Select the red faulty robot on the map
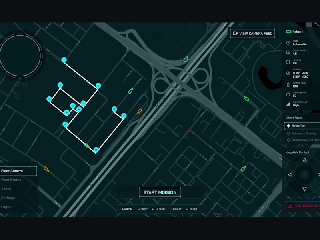 pos(188,131)
